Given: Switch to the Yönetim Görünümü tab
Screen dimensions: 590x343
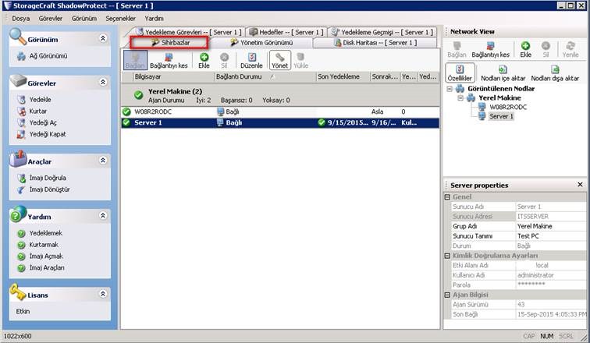Looking at the screenshot, I should click(x=261, y=42).
